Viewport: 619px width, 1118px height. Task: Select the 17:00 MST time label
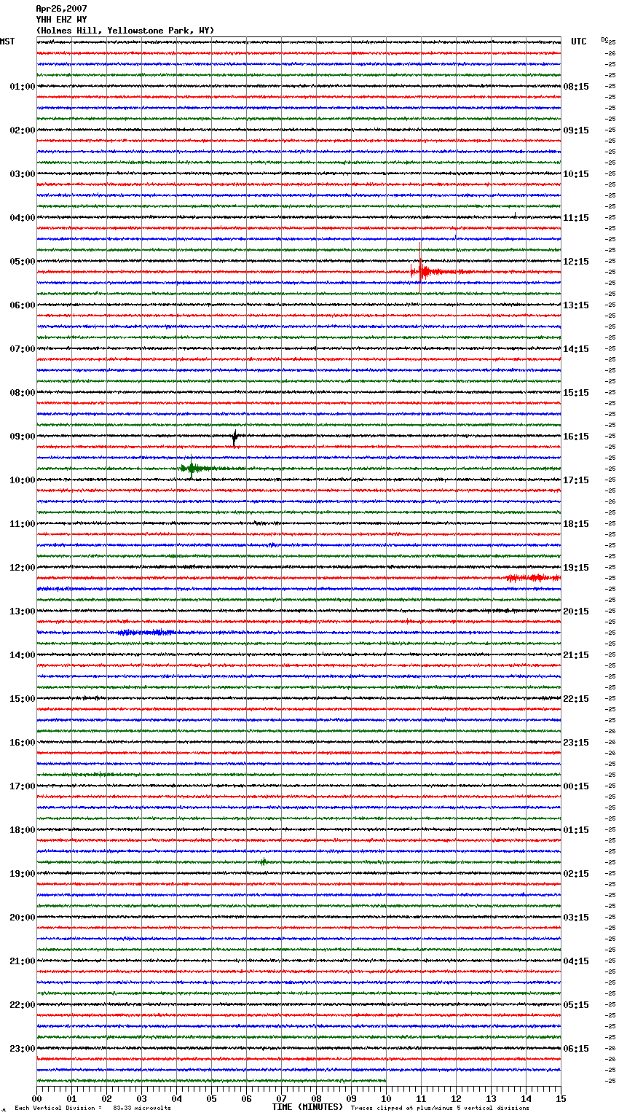pyautogui.click(x=22, y=786)
